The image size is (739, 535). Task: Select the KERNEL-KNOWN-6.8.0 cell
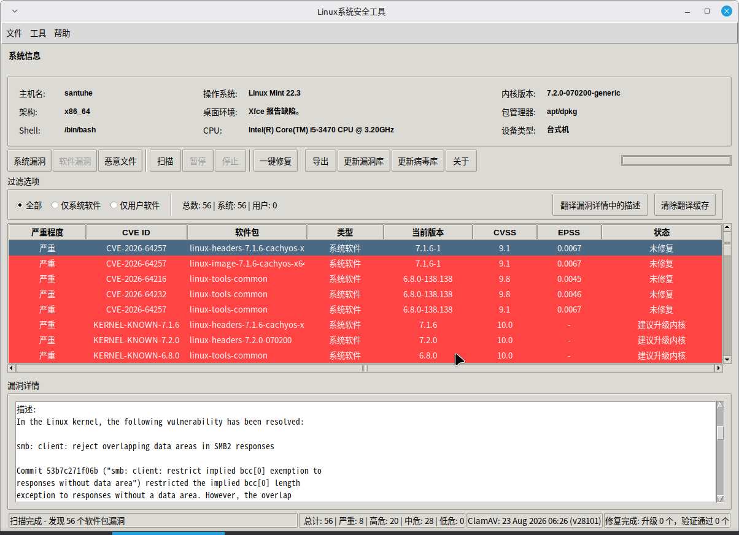tap(136, 355)
